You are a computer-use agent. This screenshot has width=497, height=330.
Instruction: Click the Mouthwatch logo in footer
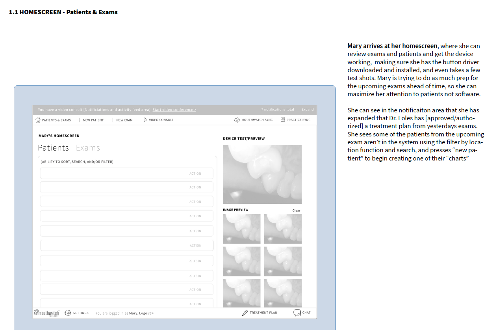tap(46, 313)
